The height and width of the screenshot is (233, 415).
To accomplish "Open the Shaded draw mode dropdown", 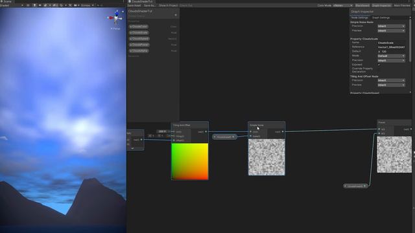I will tap(12, 5).
